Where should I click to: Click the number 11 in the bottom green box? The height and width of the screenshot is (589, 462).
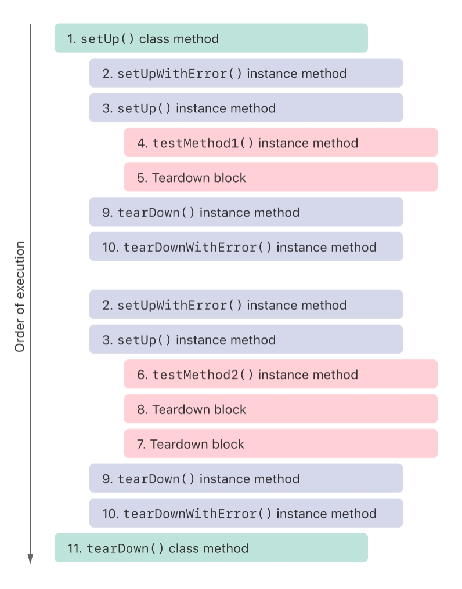(74, 548)
